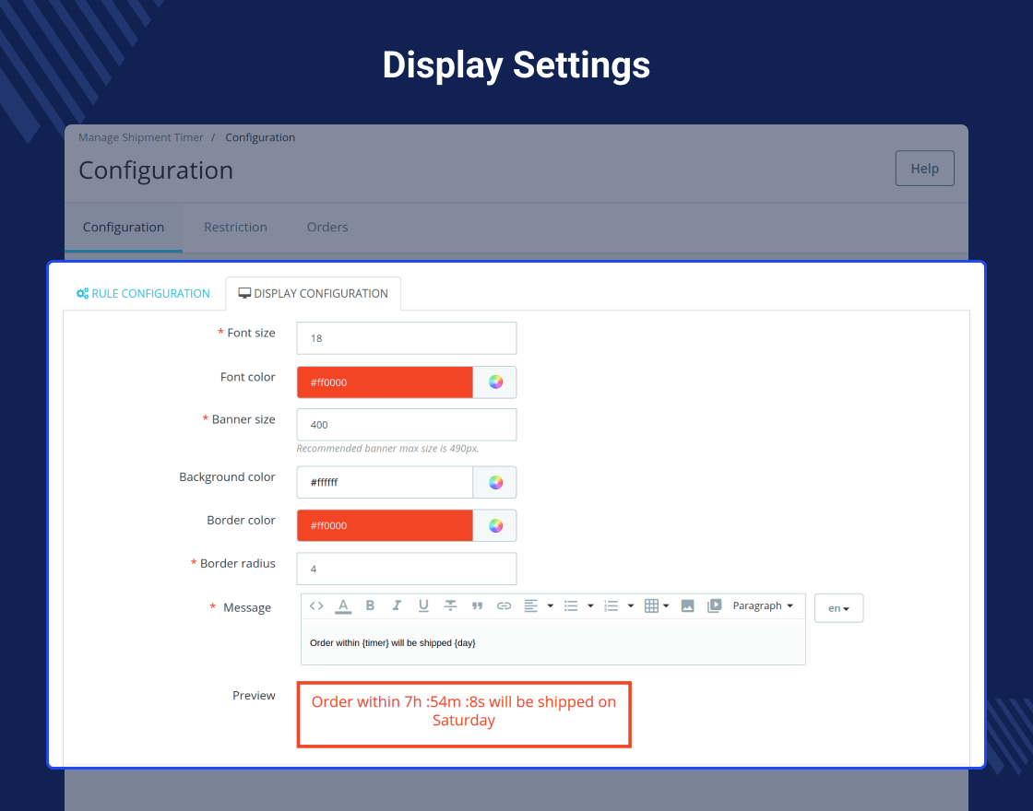The image size is (1033, 811).
Task: Expand the alignment dropdown arrow
Action: [550, 606]
